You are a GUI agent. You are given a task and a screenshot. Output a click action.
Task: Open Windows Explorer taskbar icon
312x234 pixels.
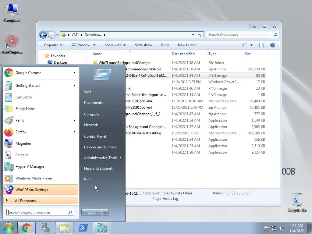tap(64, 228)
